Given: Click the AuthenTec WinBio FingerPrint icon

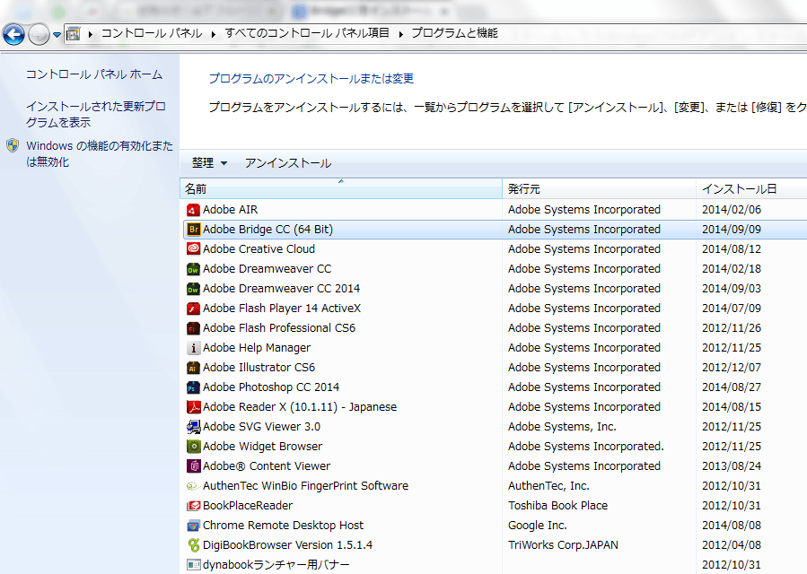Looking at the screenshot, I should 193,485.
